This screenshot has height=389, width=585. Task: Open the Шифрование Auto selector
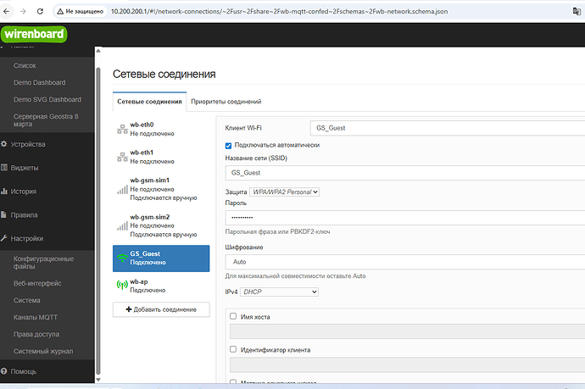tap(404, 262)
